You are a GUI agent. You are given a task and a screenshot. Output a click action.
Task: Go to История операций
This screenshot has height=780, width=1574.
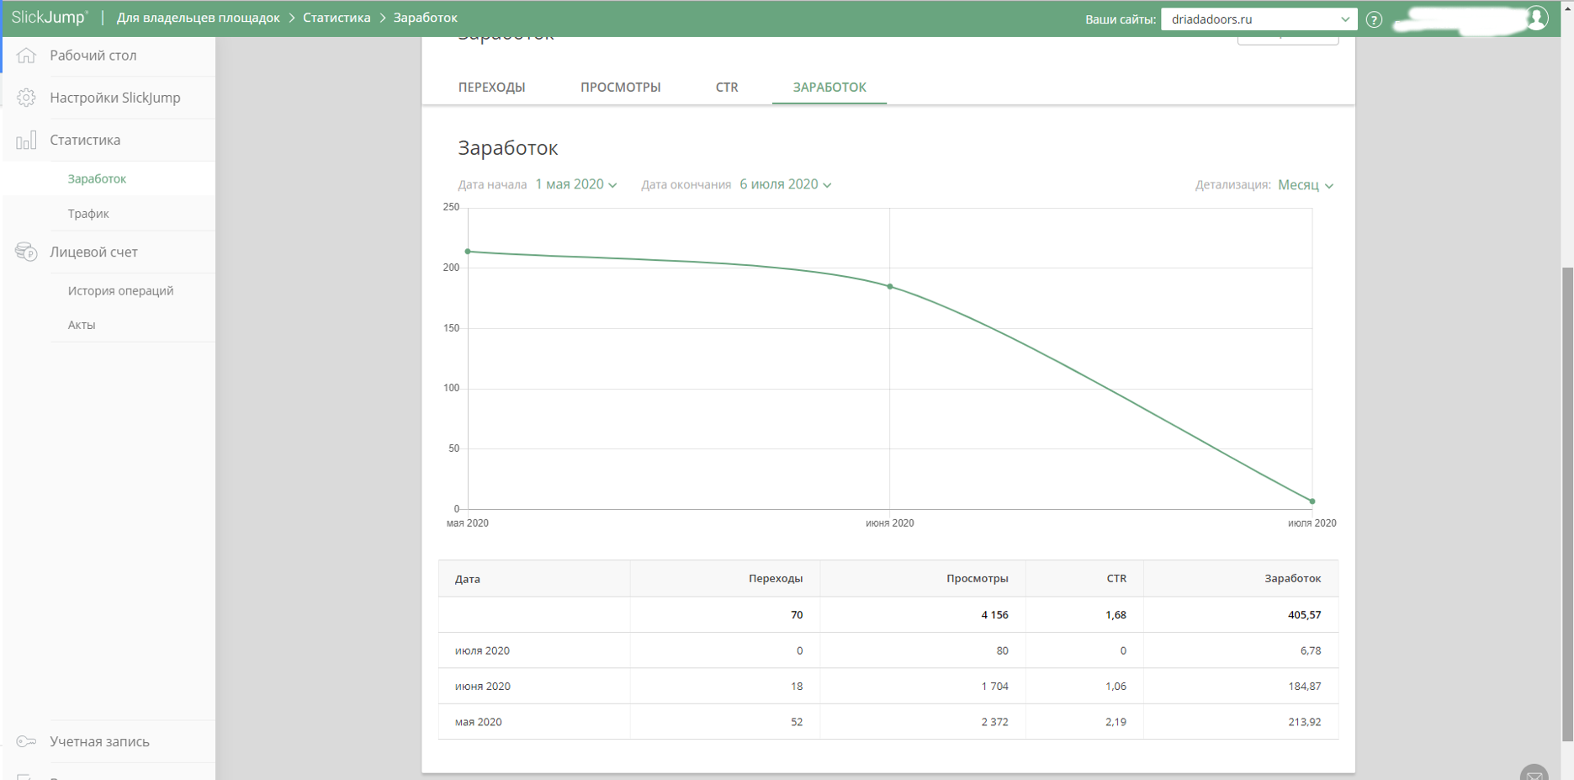click(x=120, y=290)
